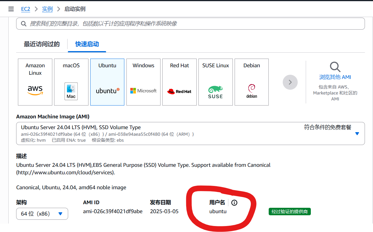Click the AMI ID value ami-026c39f4021df9abe
The width and height of the screenshot is (373, 232).
tap(113, 211)
